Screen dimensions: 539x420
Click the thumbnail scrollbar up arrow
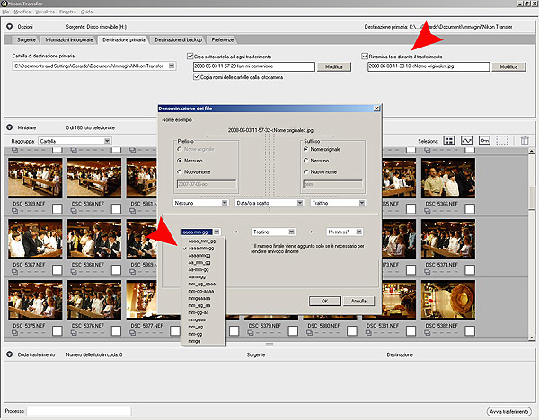point(532,151)
